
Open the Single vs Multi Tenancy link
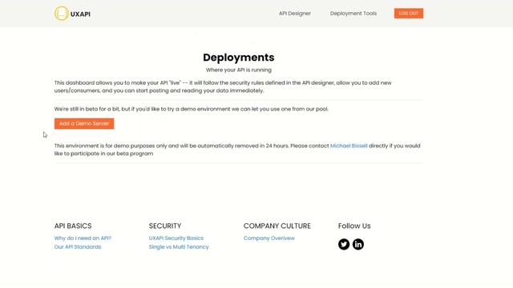coord(179,247)
